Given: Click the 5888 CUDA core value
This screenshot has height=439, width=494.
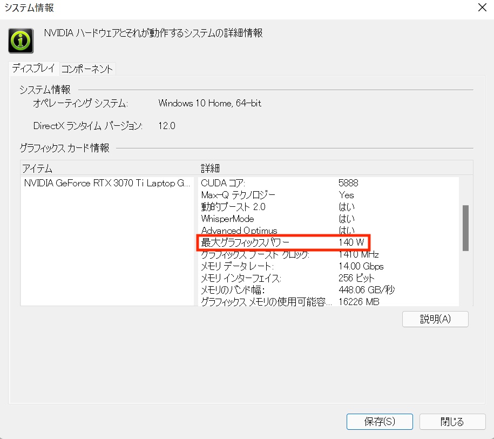Looking at the screenshot, I should (x=348, y=183).
